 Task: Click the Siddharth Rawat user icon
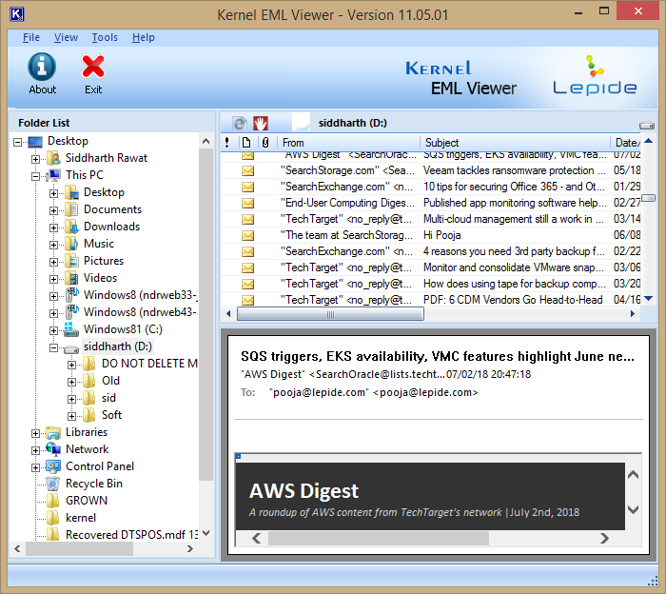pos(53,158)
